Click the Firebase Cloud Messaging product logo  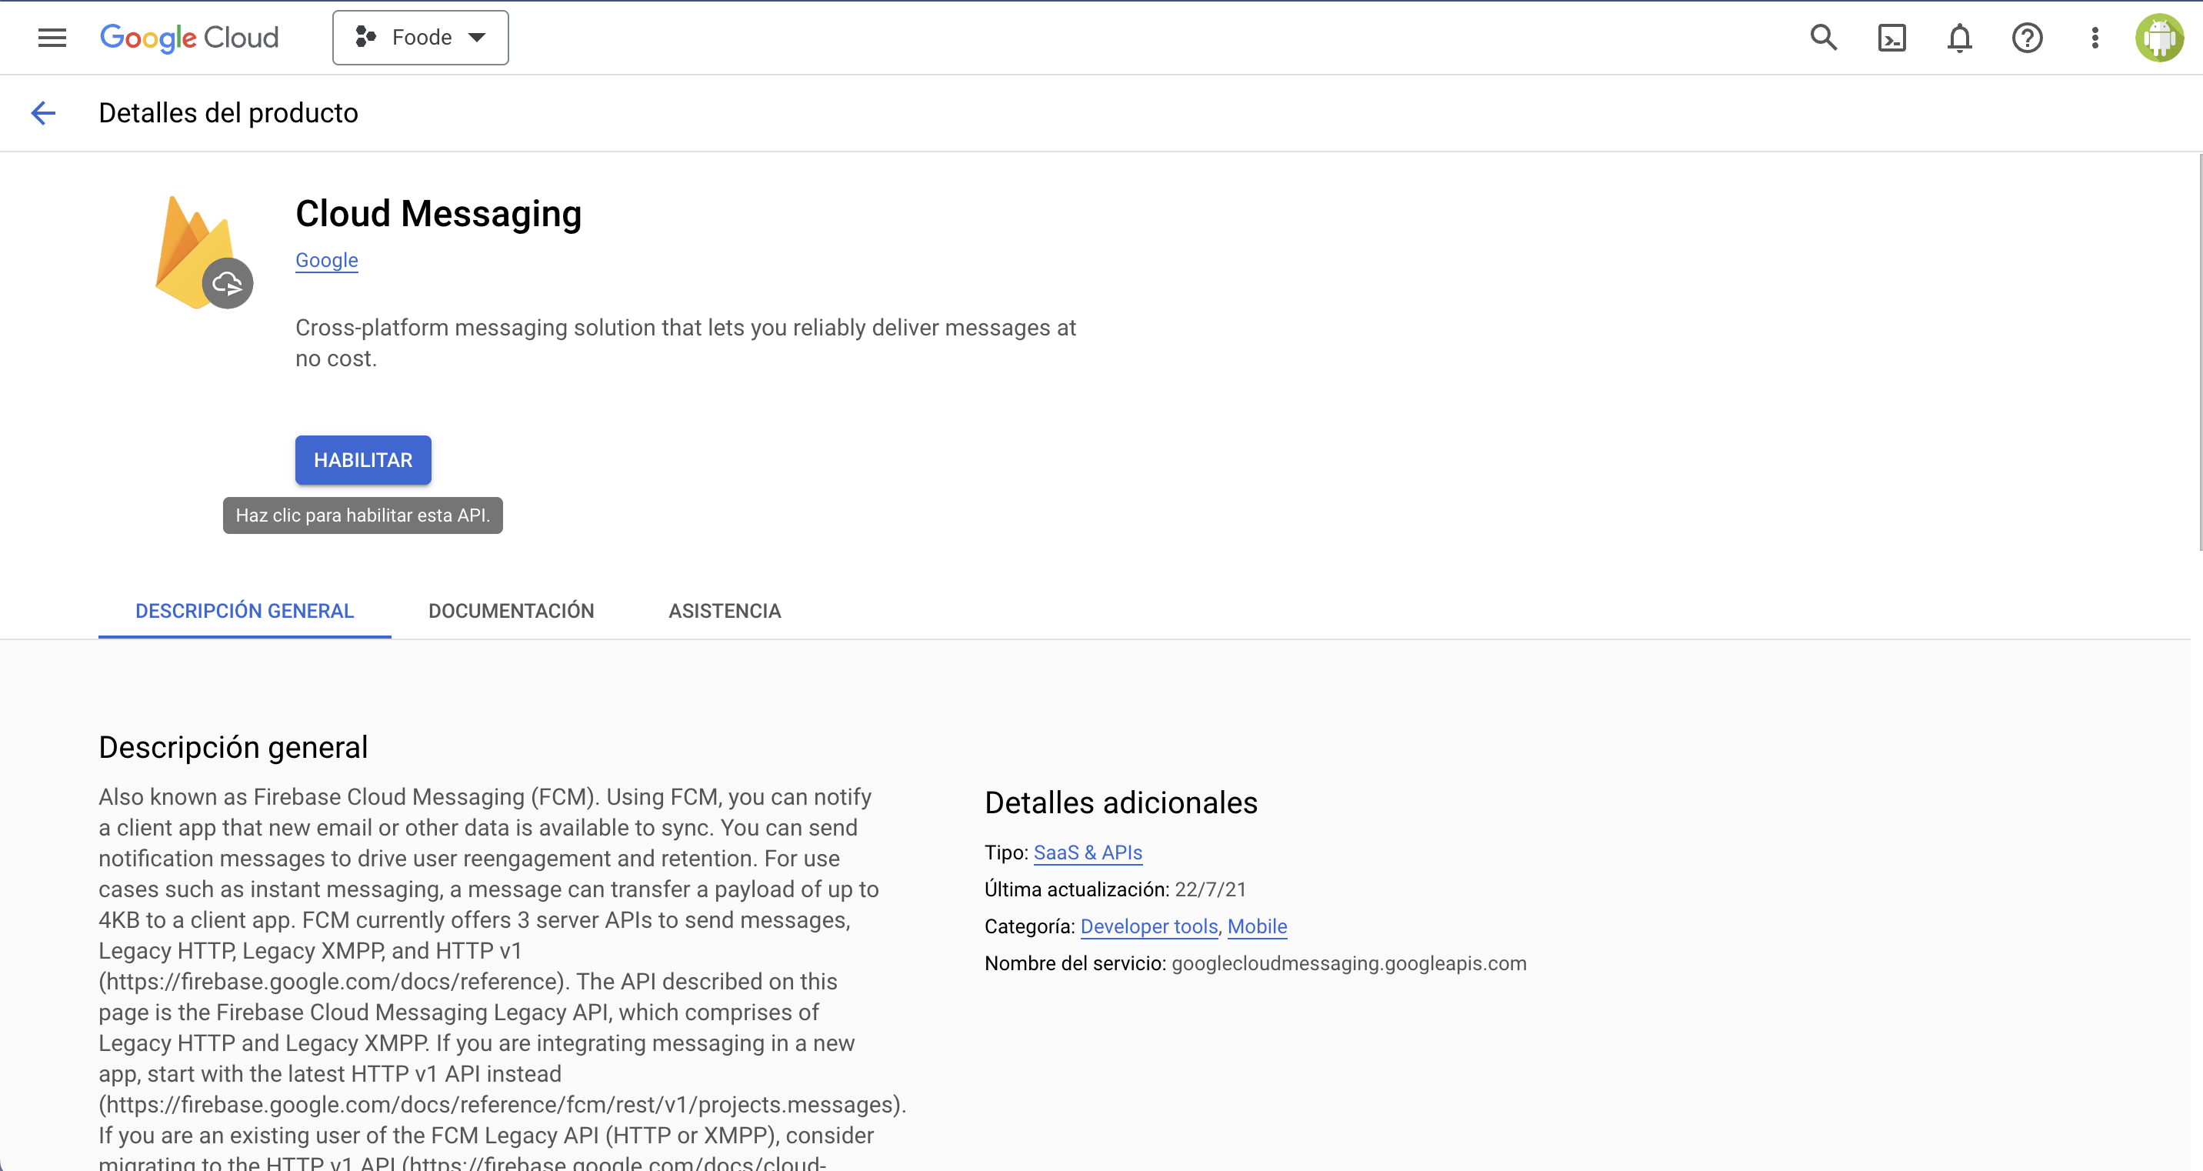(204, 252)
